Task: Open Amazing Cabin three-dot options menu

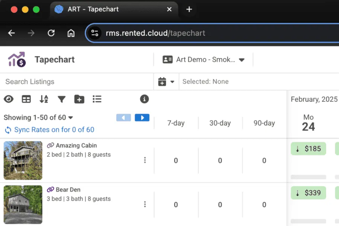Action: pyautogui.click(x=145, y=160)
